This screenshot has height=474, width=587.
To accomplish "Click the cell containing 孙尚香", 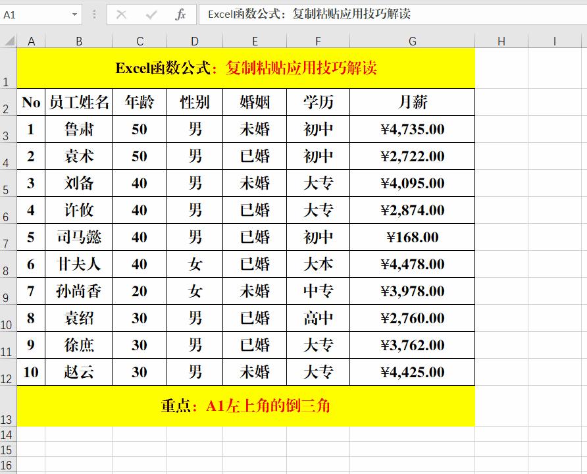I will pos(79,291).
